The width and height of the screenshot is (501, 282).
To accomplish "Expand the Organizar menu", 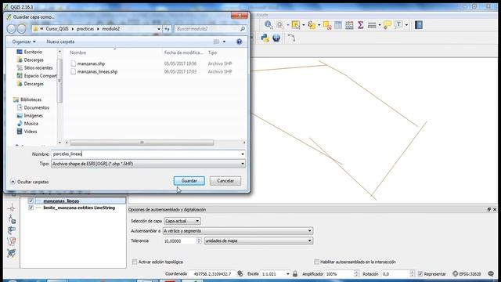I will (24, 42).
